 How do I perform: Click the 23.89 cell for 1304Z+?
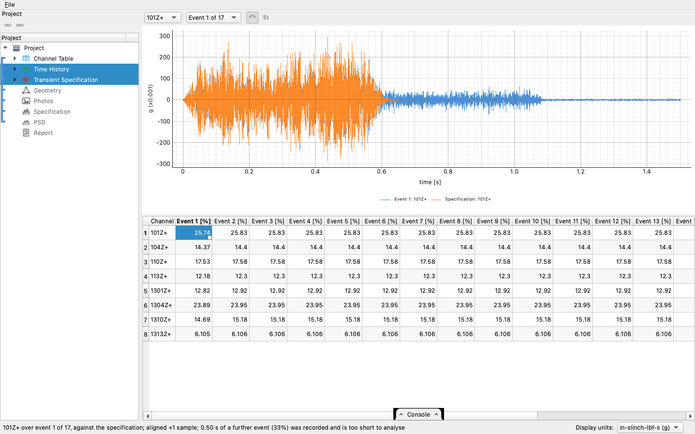click(194, 305)
